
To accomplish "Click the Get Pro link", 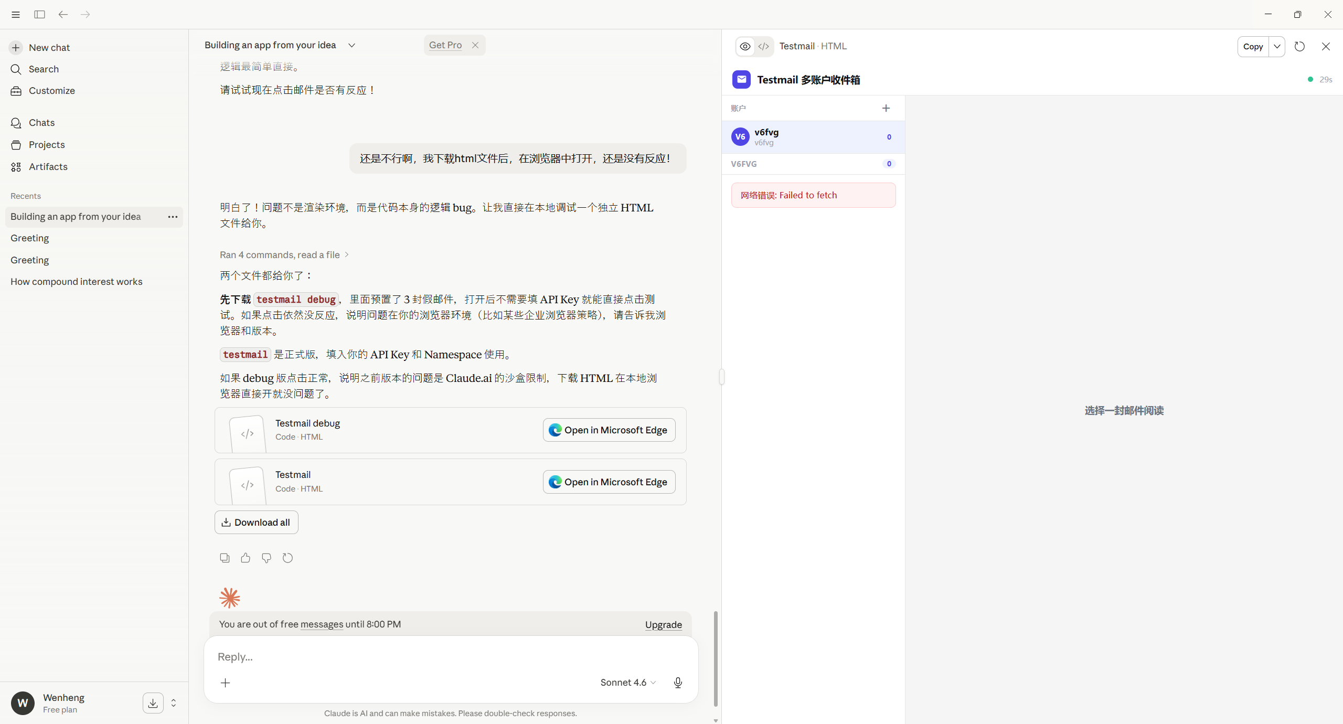I will (445, 45).
